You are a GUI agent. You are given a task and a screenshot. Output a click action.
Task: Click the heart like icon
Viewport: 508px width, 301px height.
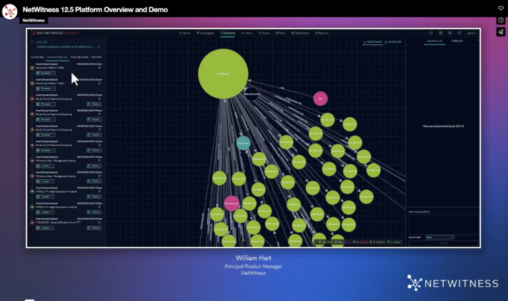(501, 9)
